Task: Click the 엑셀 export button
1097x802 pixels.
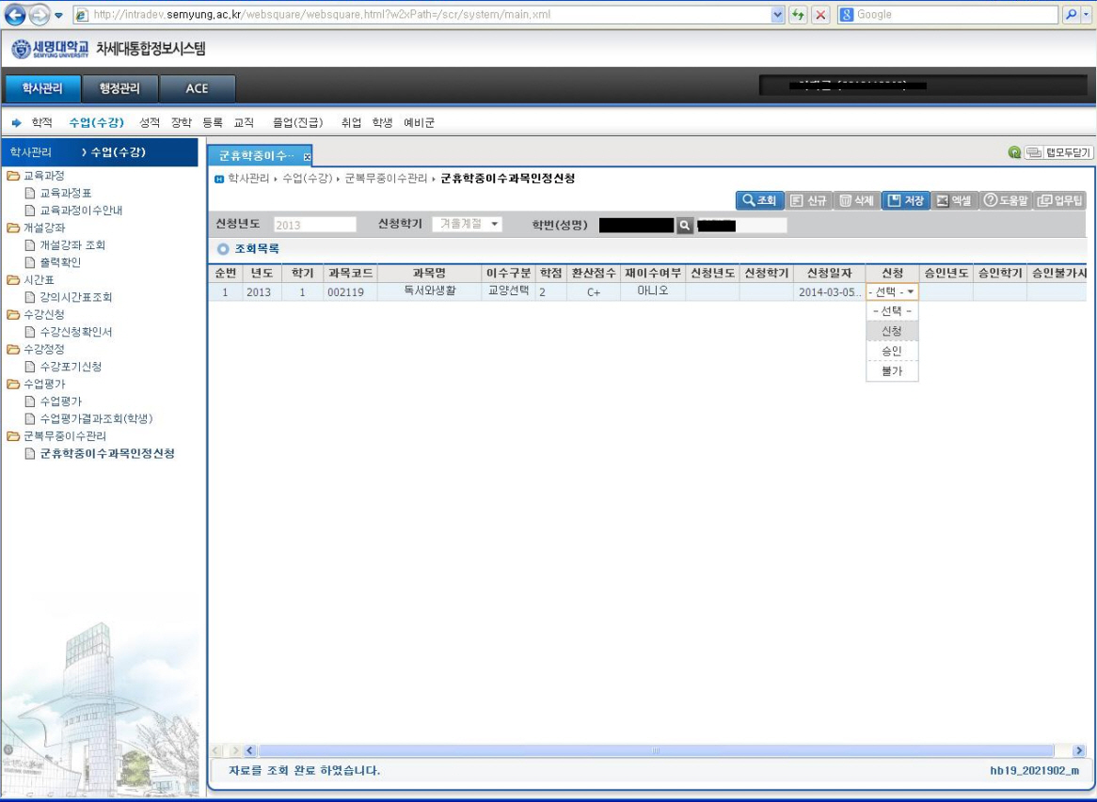Action: [954, 200]
